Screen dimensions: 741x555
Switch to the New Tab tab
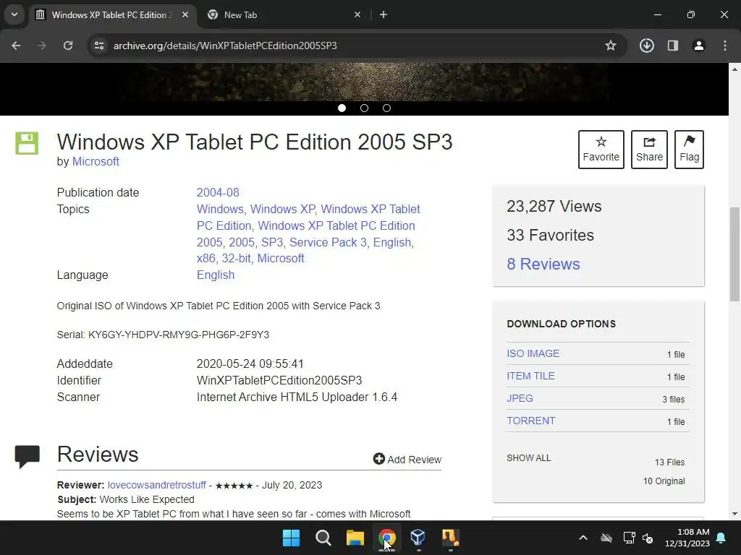(284, 15)
